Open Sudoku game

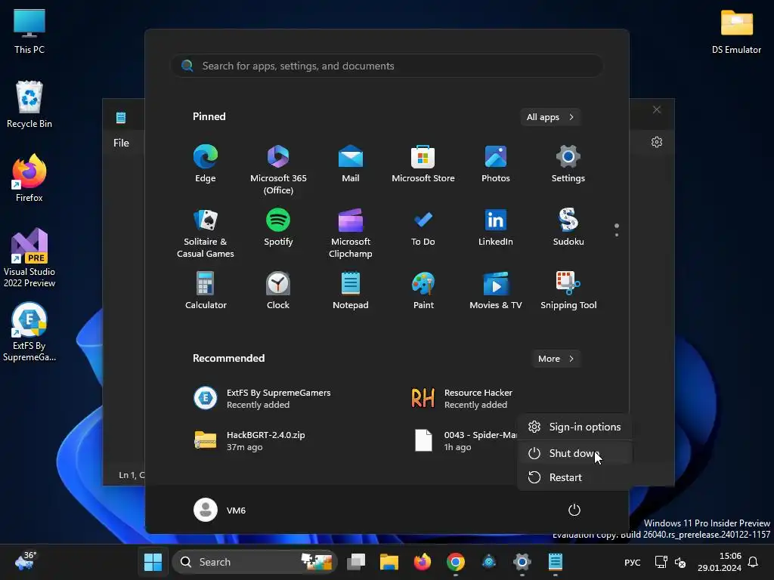[568, 227]
